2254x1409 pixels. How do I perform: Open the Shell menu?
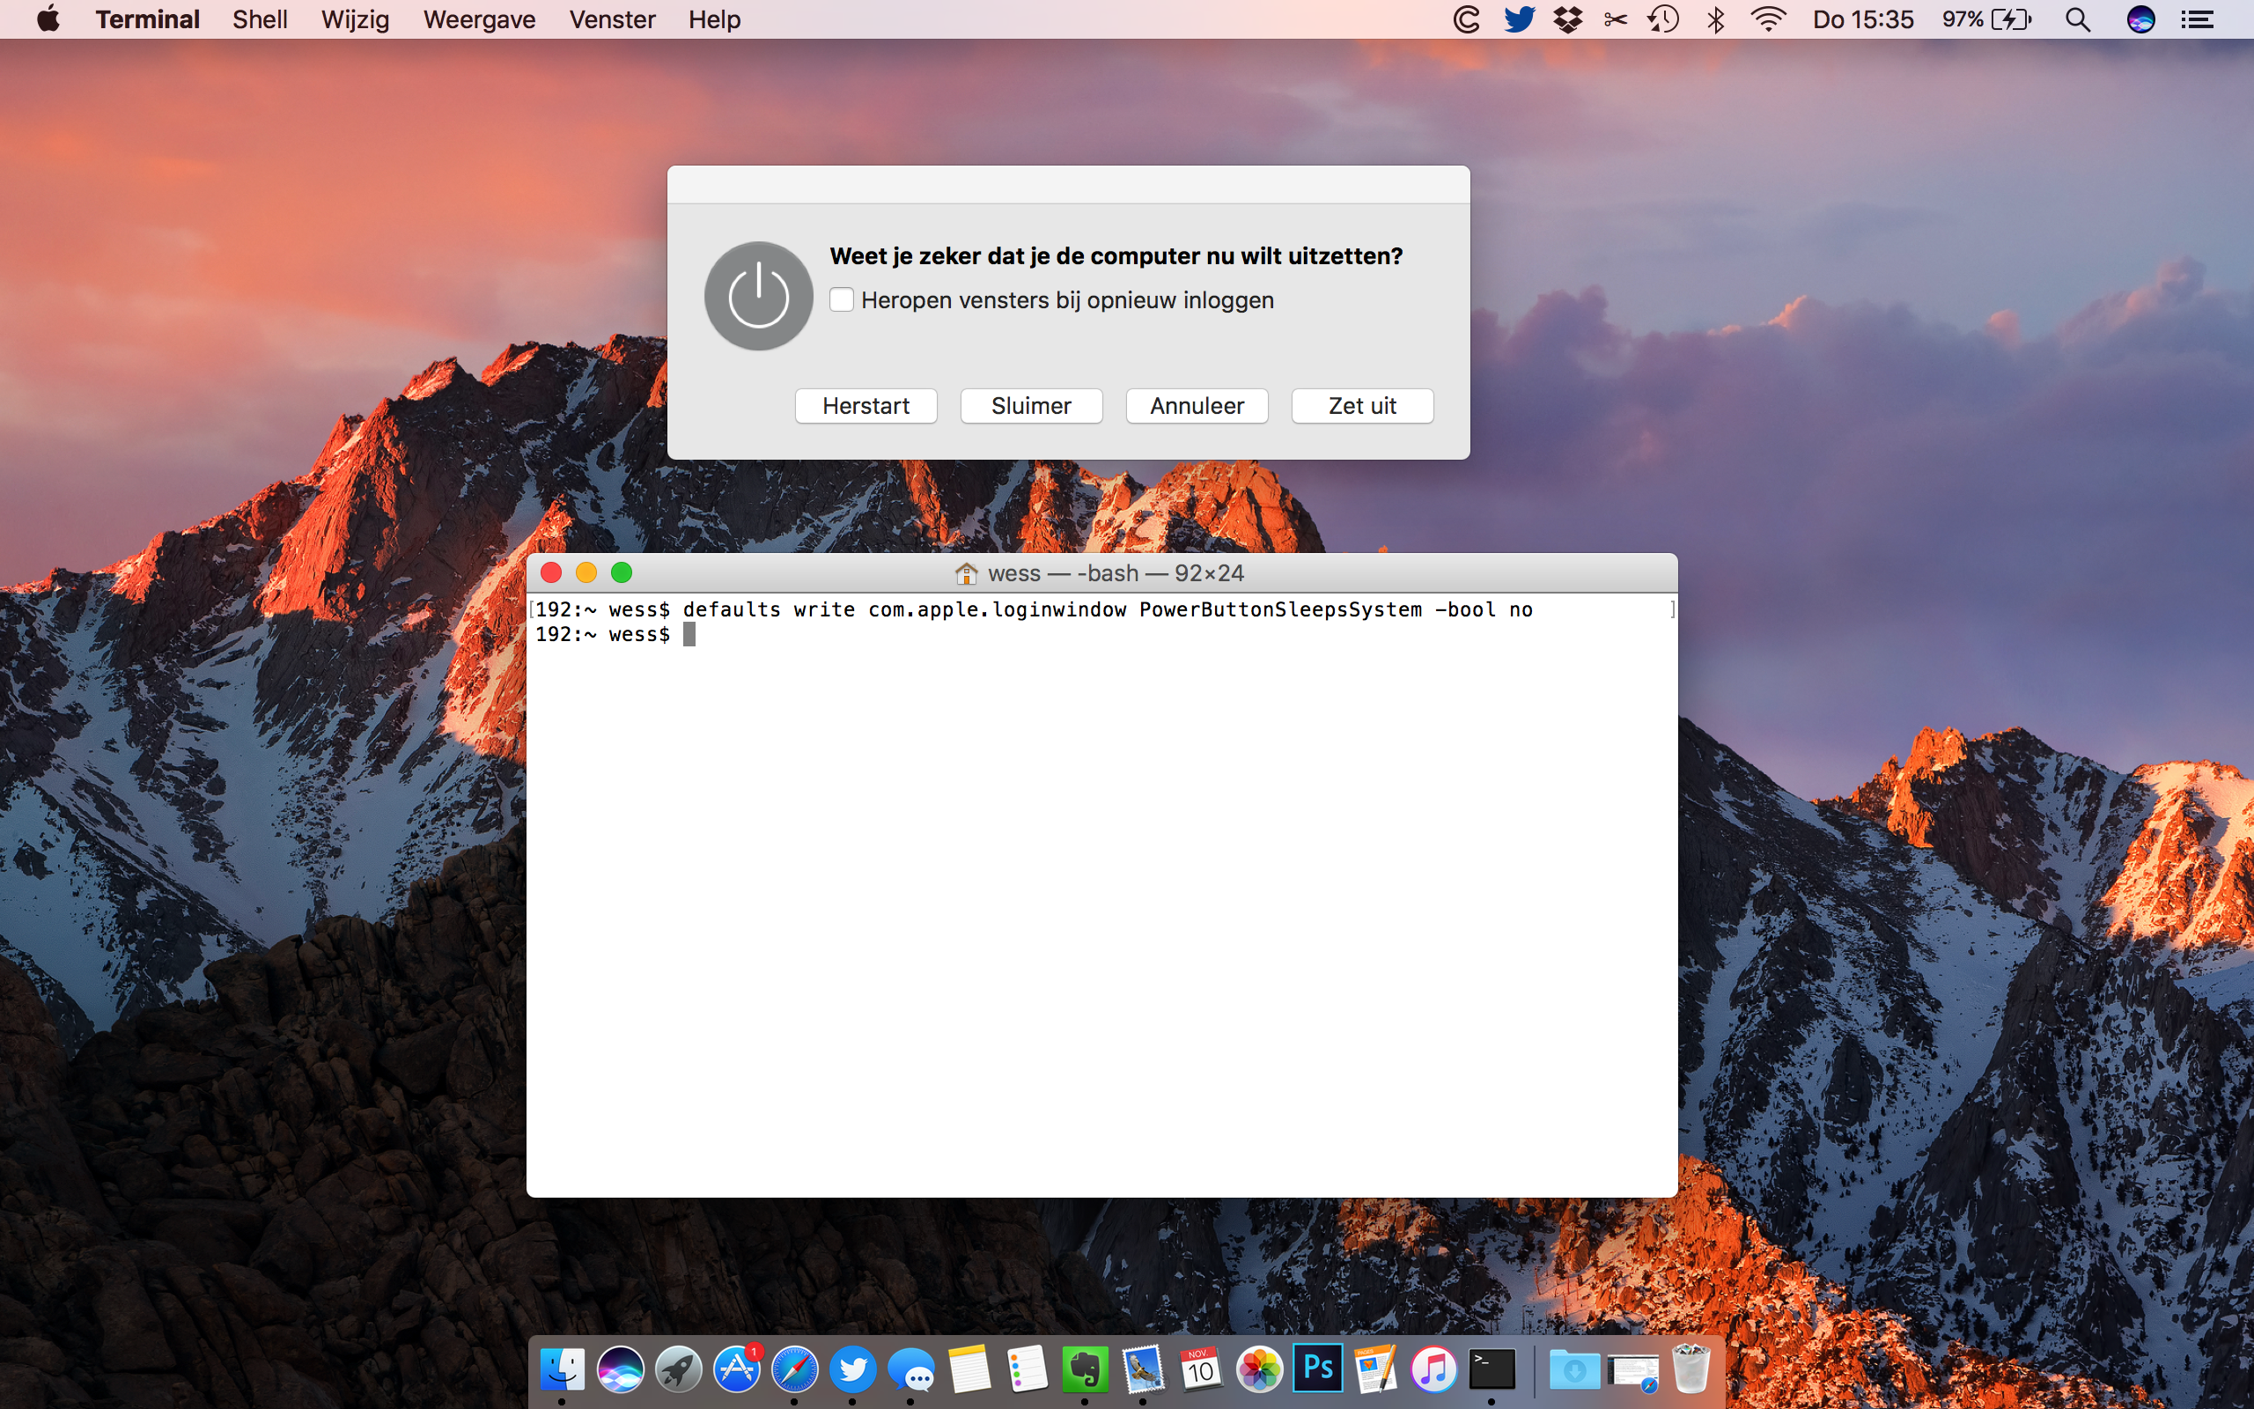pyautogui.click(x=260, y=19)
